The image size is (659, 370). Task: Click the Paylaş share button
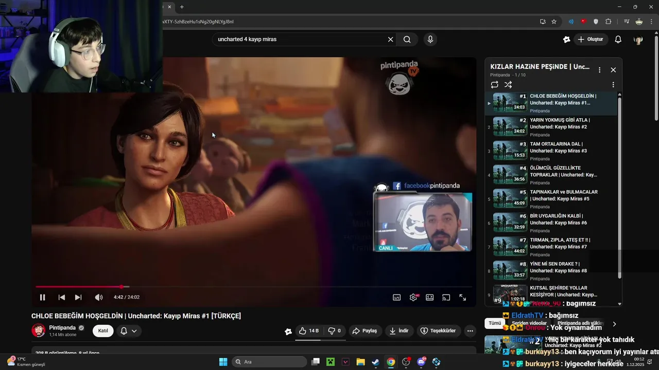[x=365, y=331]
